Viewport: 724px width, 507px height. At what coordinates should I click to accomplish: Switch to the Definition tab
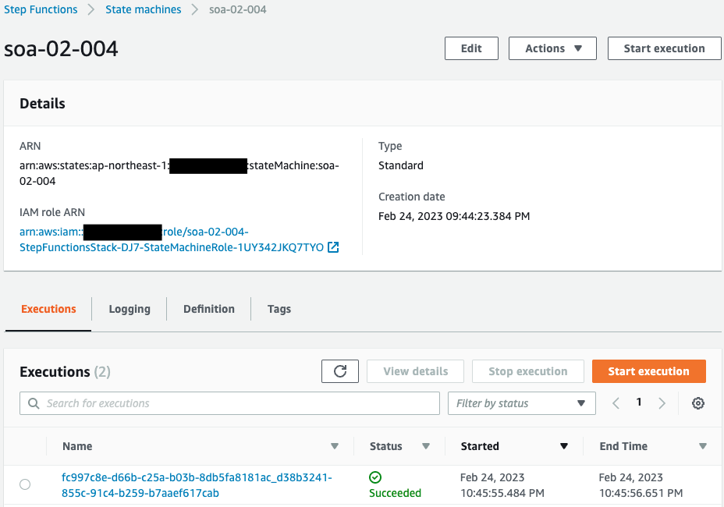(209, 309)
